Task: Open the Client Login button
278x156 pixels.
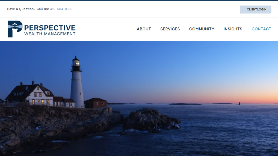Action: coord(255,10)
